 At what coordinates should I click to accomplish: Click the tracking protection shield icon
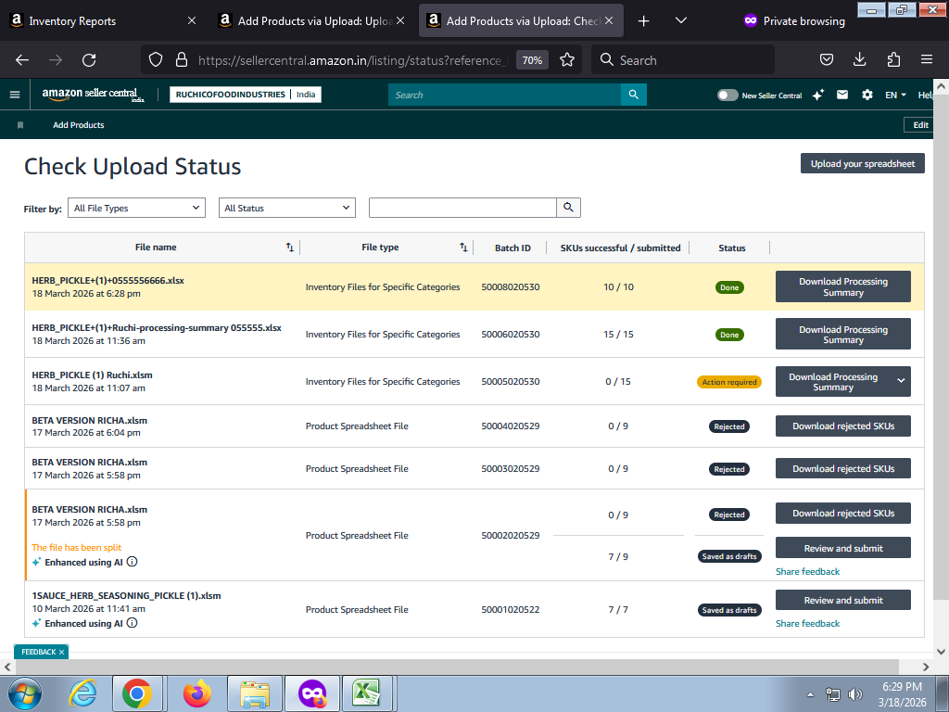tap(156, 60)
